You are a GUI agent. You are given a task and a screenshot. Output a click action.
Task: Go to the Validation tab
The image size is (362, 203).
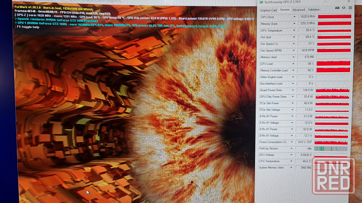tap(314, 10)
